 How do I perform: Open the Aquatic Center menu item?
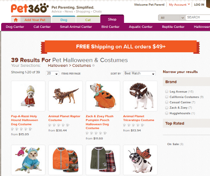141,27
